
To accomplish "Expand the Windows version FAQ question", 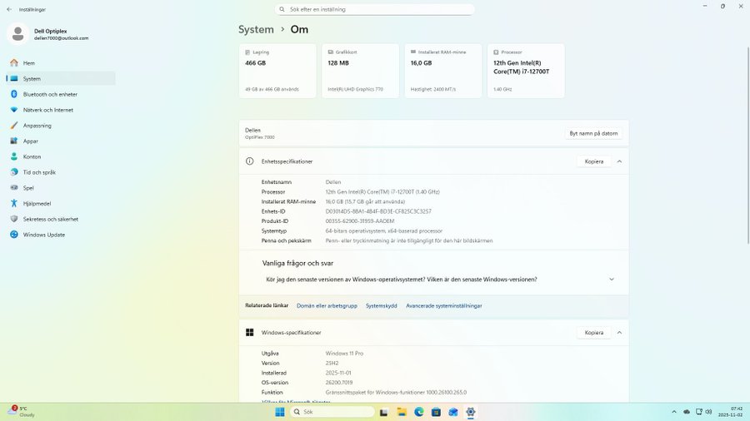I will (x=611, y=280).
